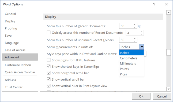This screenshot has height=102, width=173.
Task: Click the info icon beside Recent Documents
Action: coord(140,26)
